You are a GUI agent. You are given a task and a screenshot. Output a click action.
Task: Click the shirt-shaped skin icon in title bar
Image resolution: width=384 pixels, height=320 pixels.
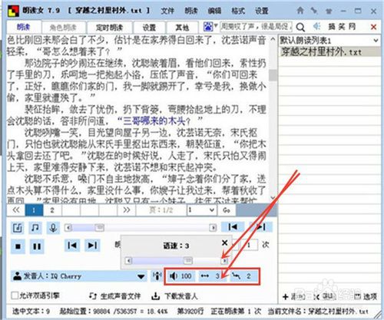click(x=329, y=11)
